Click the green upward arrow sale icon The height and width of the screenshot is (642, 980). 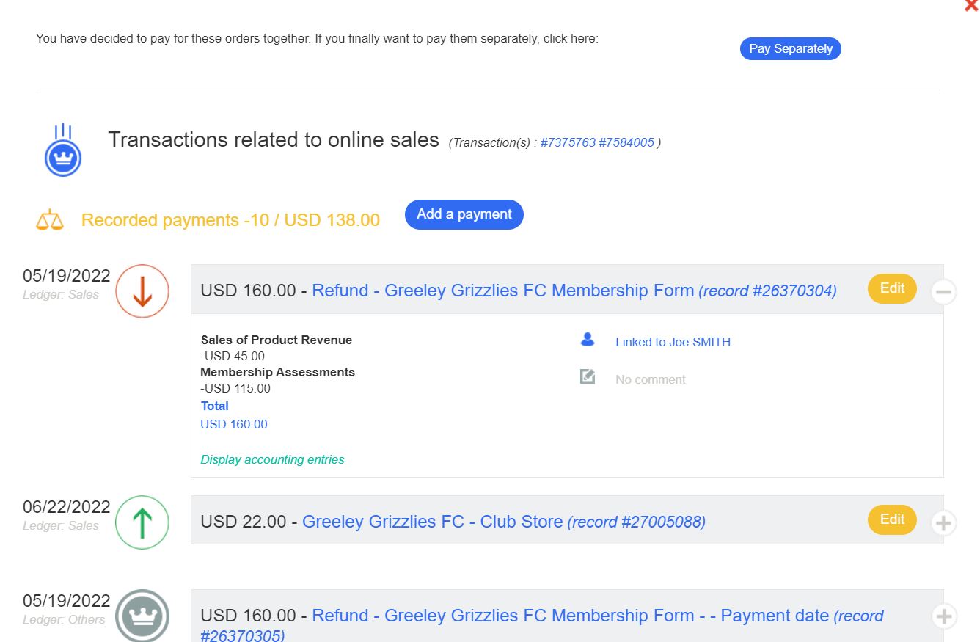[x=142, y=522]
